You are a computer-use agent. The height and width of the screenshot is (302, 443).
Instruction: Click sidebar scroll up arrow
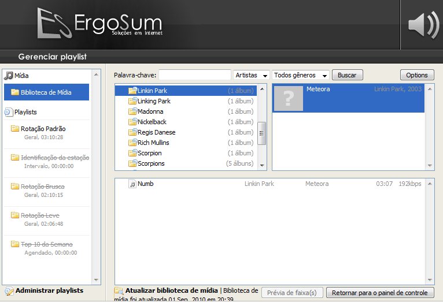[x=96, y=74]
